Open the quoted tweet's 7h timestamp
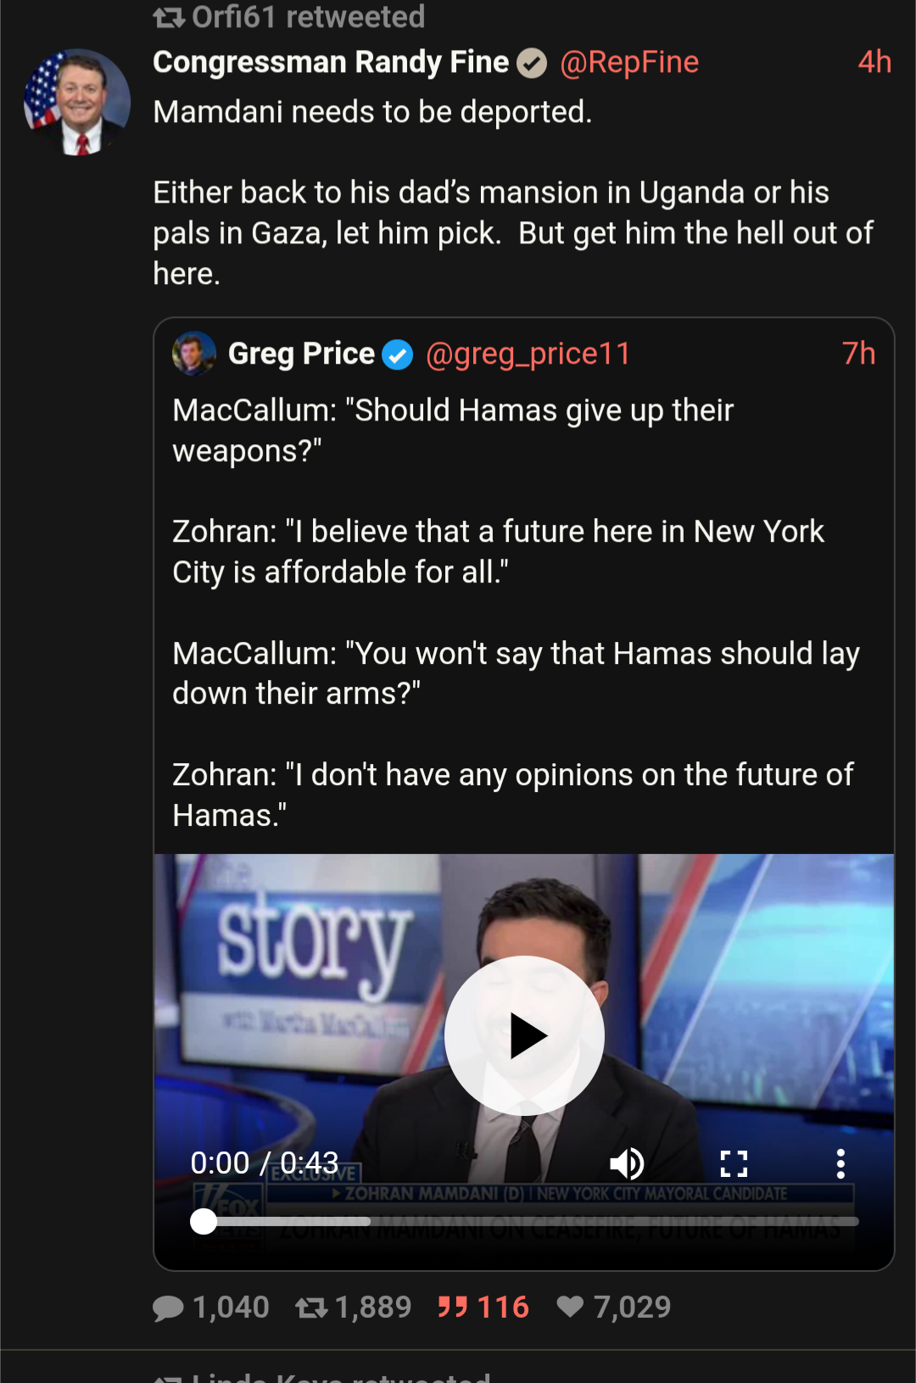Viewport: 916px width, 1383px height. coord(858,354)
